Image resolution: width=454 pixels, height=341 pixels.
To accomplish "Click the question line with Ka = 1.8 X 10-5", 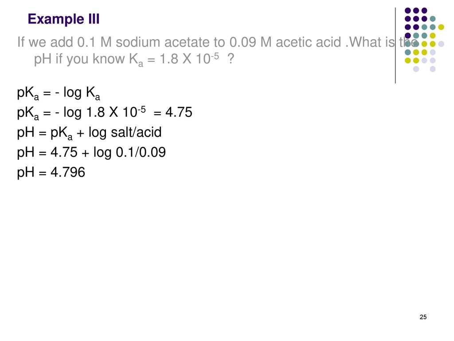I will tap(134, 59).
